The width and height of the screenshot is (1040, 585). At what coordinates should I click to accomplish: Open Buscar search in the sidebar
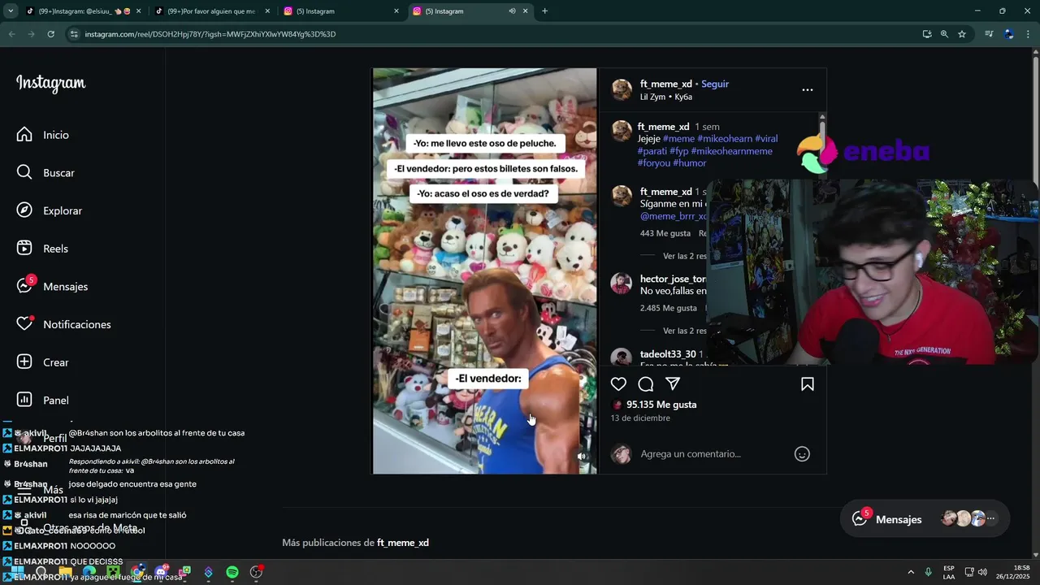tap(47, 173)
